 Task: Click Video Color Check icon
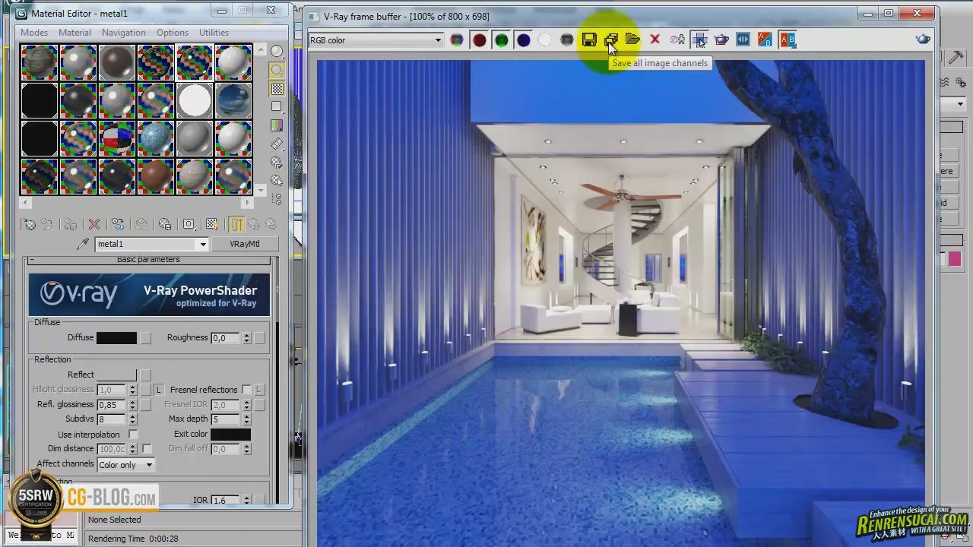click(x=277, y=125)
